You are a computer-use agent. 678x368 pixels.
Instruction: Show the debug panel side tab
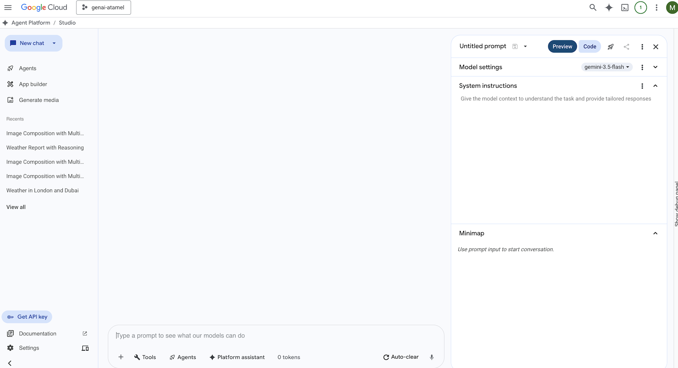click(x=676, y=204)
